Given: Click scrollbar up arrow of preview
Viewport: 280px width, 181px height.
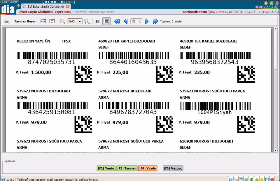Looking at the screenshot, I should point(275,29).
